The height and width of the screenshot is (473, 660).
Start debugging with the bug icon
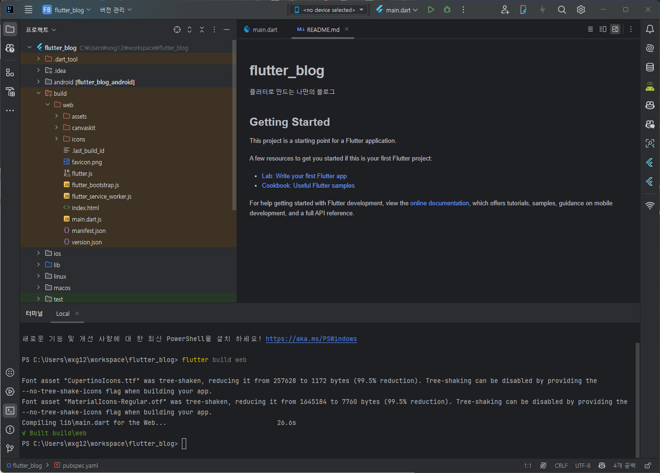(447, 10)
